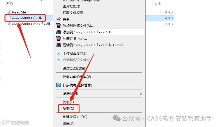Screen dimensions: 219x127
Task: Choose 通过QQ发送到 menu entry
Action: point(74,68)
